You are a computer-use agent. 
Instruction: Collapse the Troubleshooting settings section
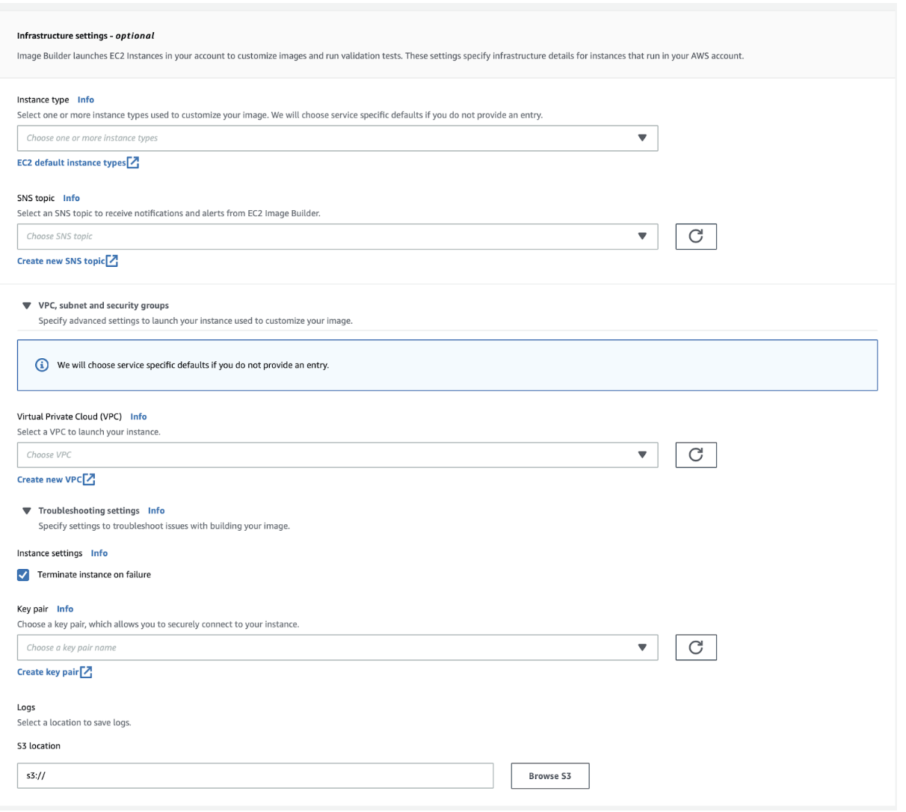coord(27,511)
